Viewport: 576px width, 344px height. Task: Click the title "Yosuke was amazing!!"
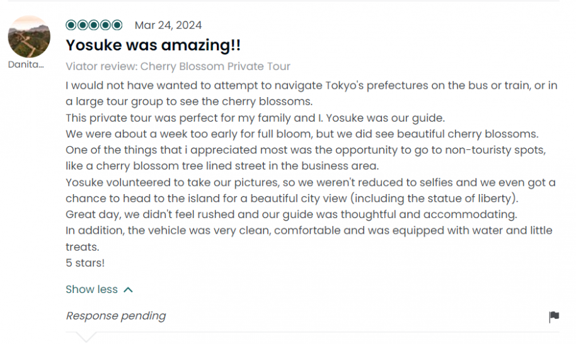tap(153, 45)
